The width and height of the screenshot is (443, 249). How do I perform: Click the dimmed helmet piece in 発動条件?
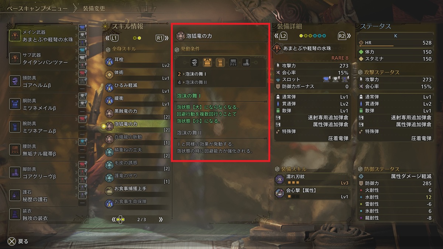click(x=195, y=62)
